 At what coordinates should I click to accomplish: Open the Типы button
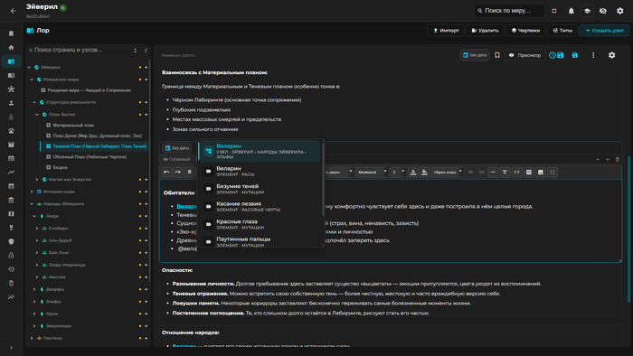562,30
